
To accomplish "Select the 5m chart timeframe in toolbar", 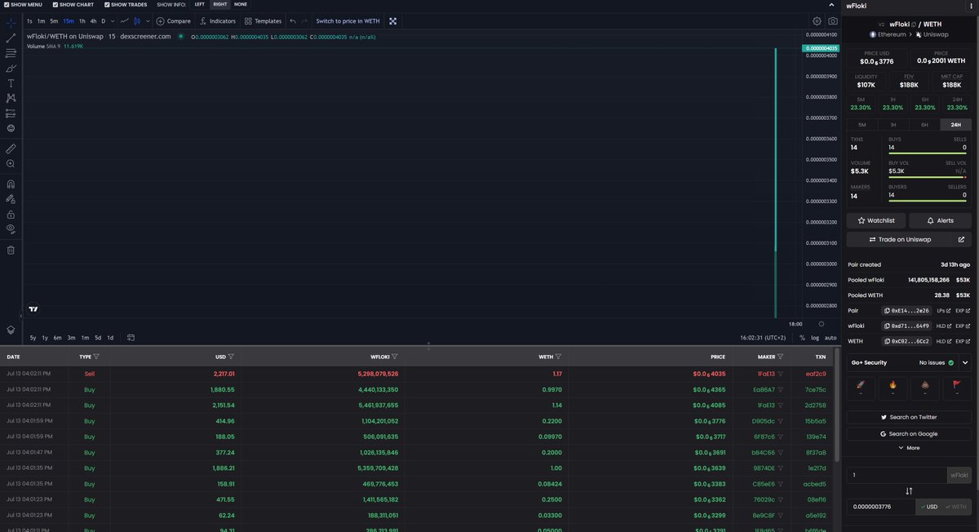I will click(x=54, y=21).
